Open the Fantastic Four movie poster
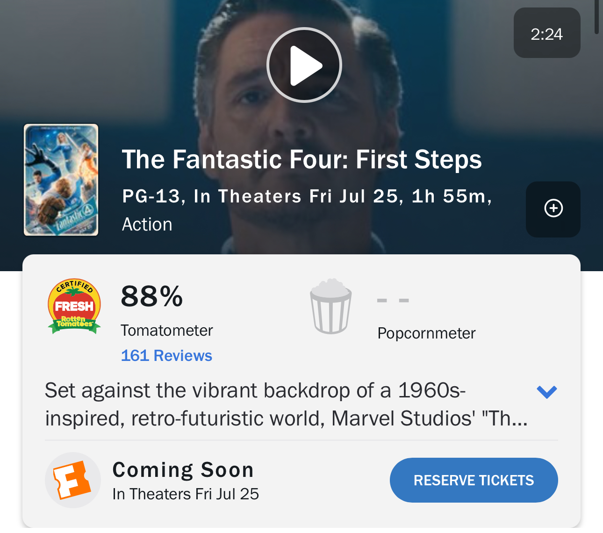The image size is (603, 533). pos(61,180)
